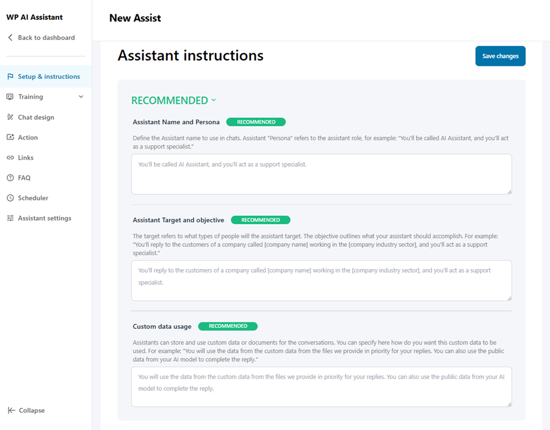Focus the Custom data usage textbox
Viewport: 550px width, 430px height.
(x=321, y=387)
